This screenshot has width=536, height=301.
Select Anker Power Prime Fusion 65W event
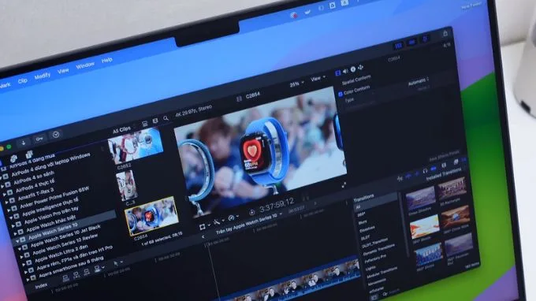(54, 197)
